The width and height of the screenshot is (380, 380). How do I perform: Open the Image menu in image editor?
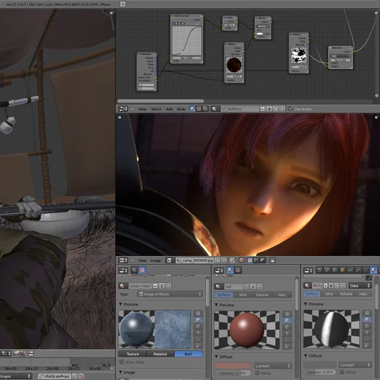[x=155, y=261]
